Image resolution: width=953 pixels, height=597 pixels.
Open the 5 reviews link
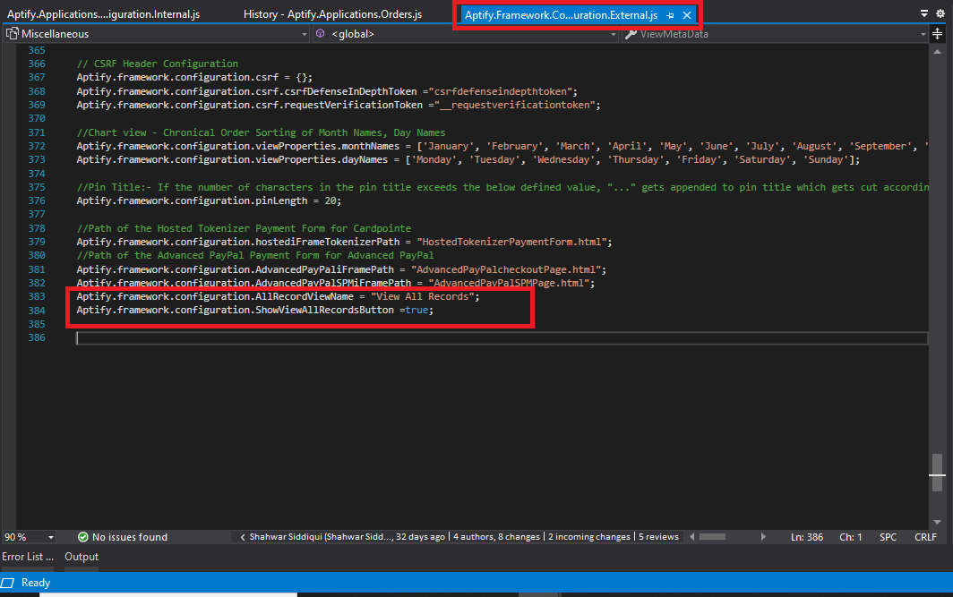pos(658,537)
